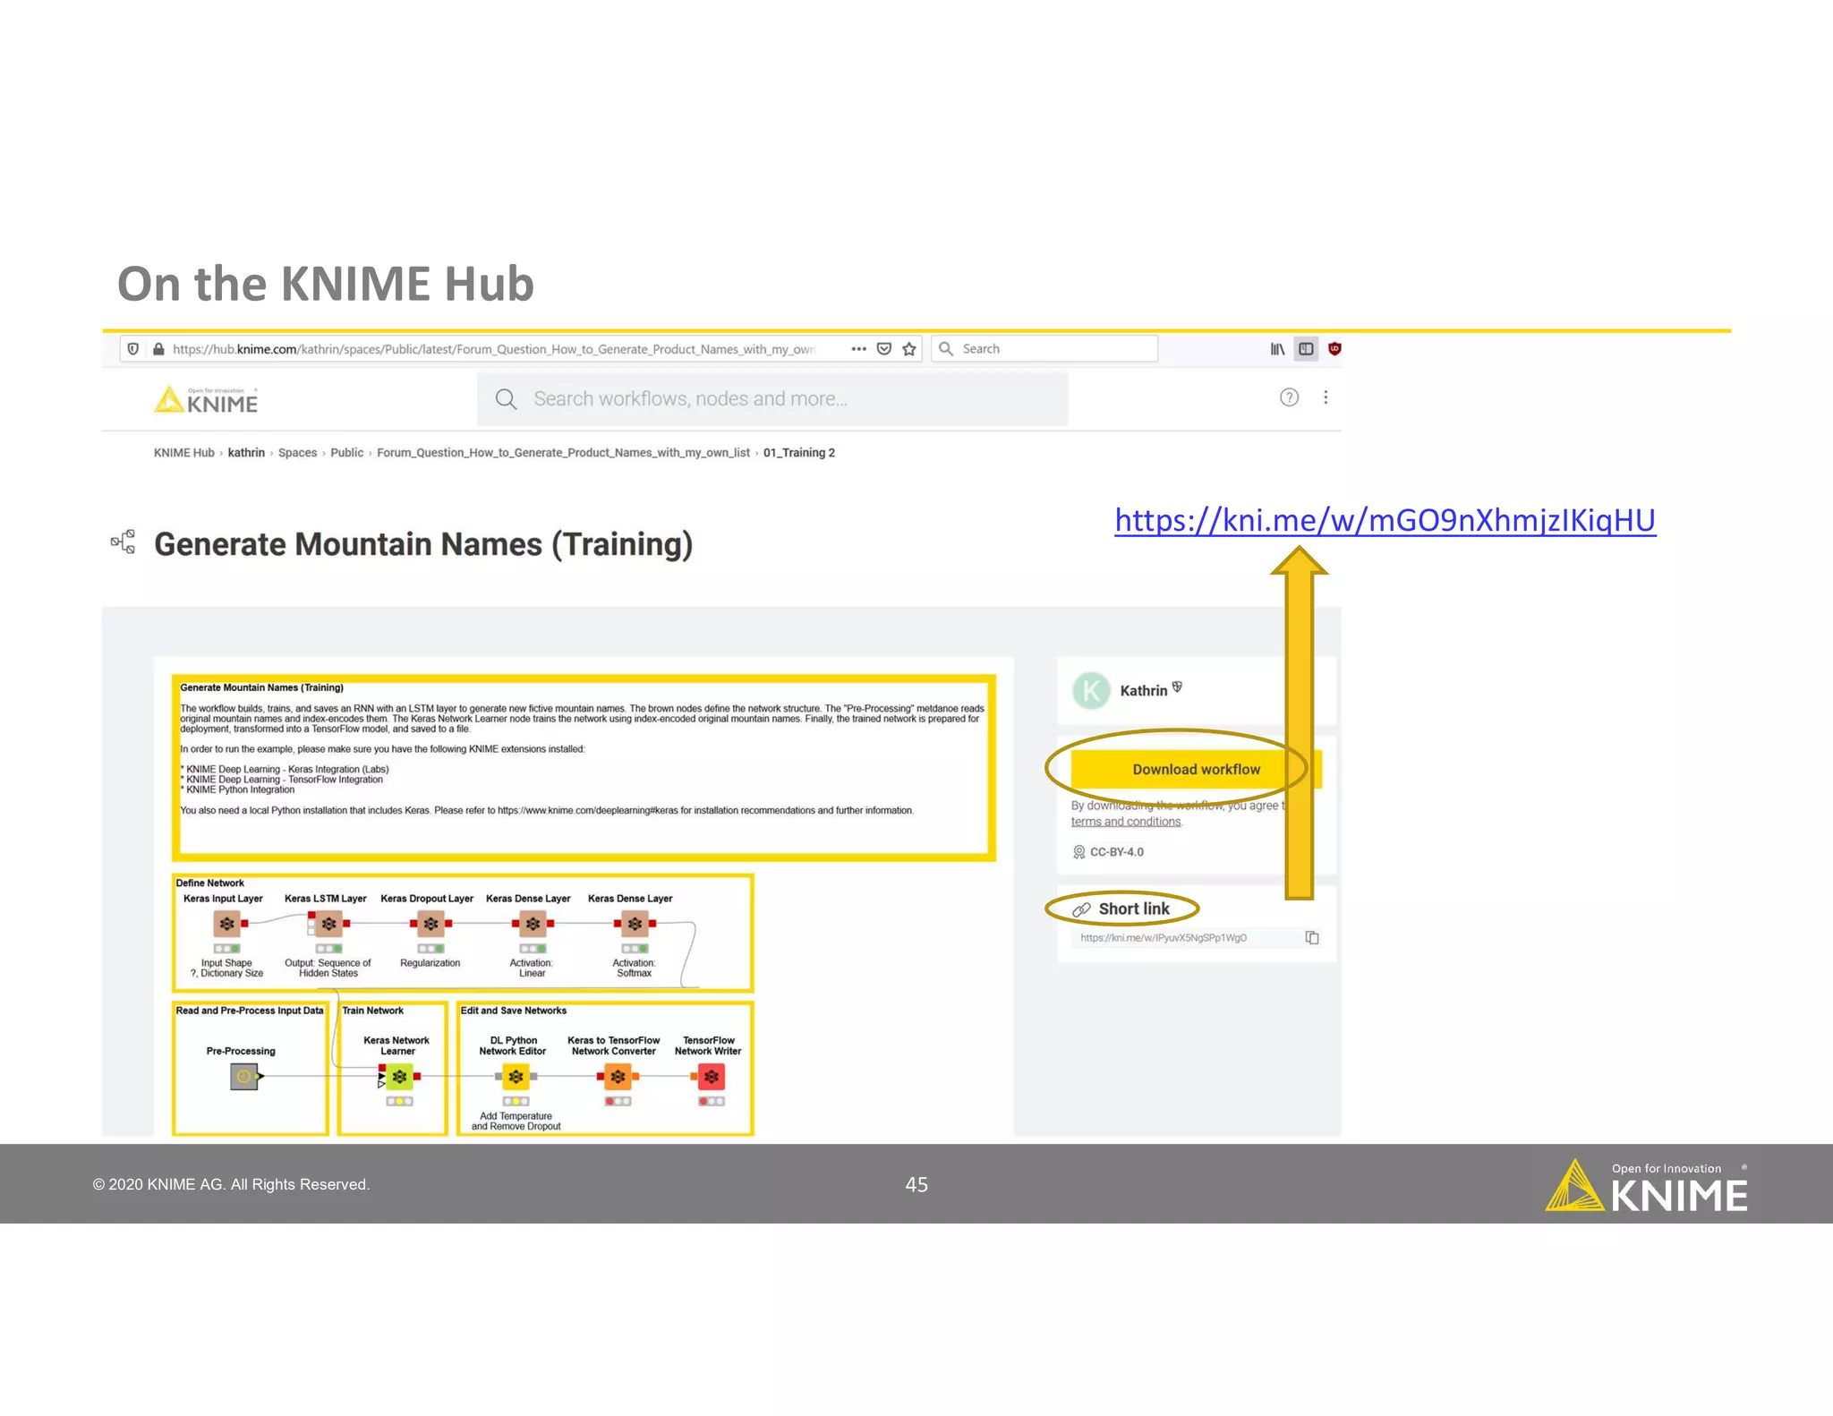
Task: Click the Keras LSTM Layer node
Action: coord(328,923)
